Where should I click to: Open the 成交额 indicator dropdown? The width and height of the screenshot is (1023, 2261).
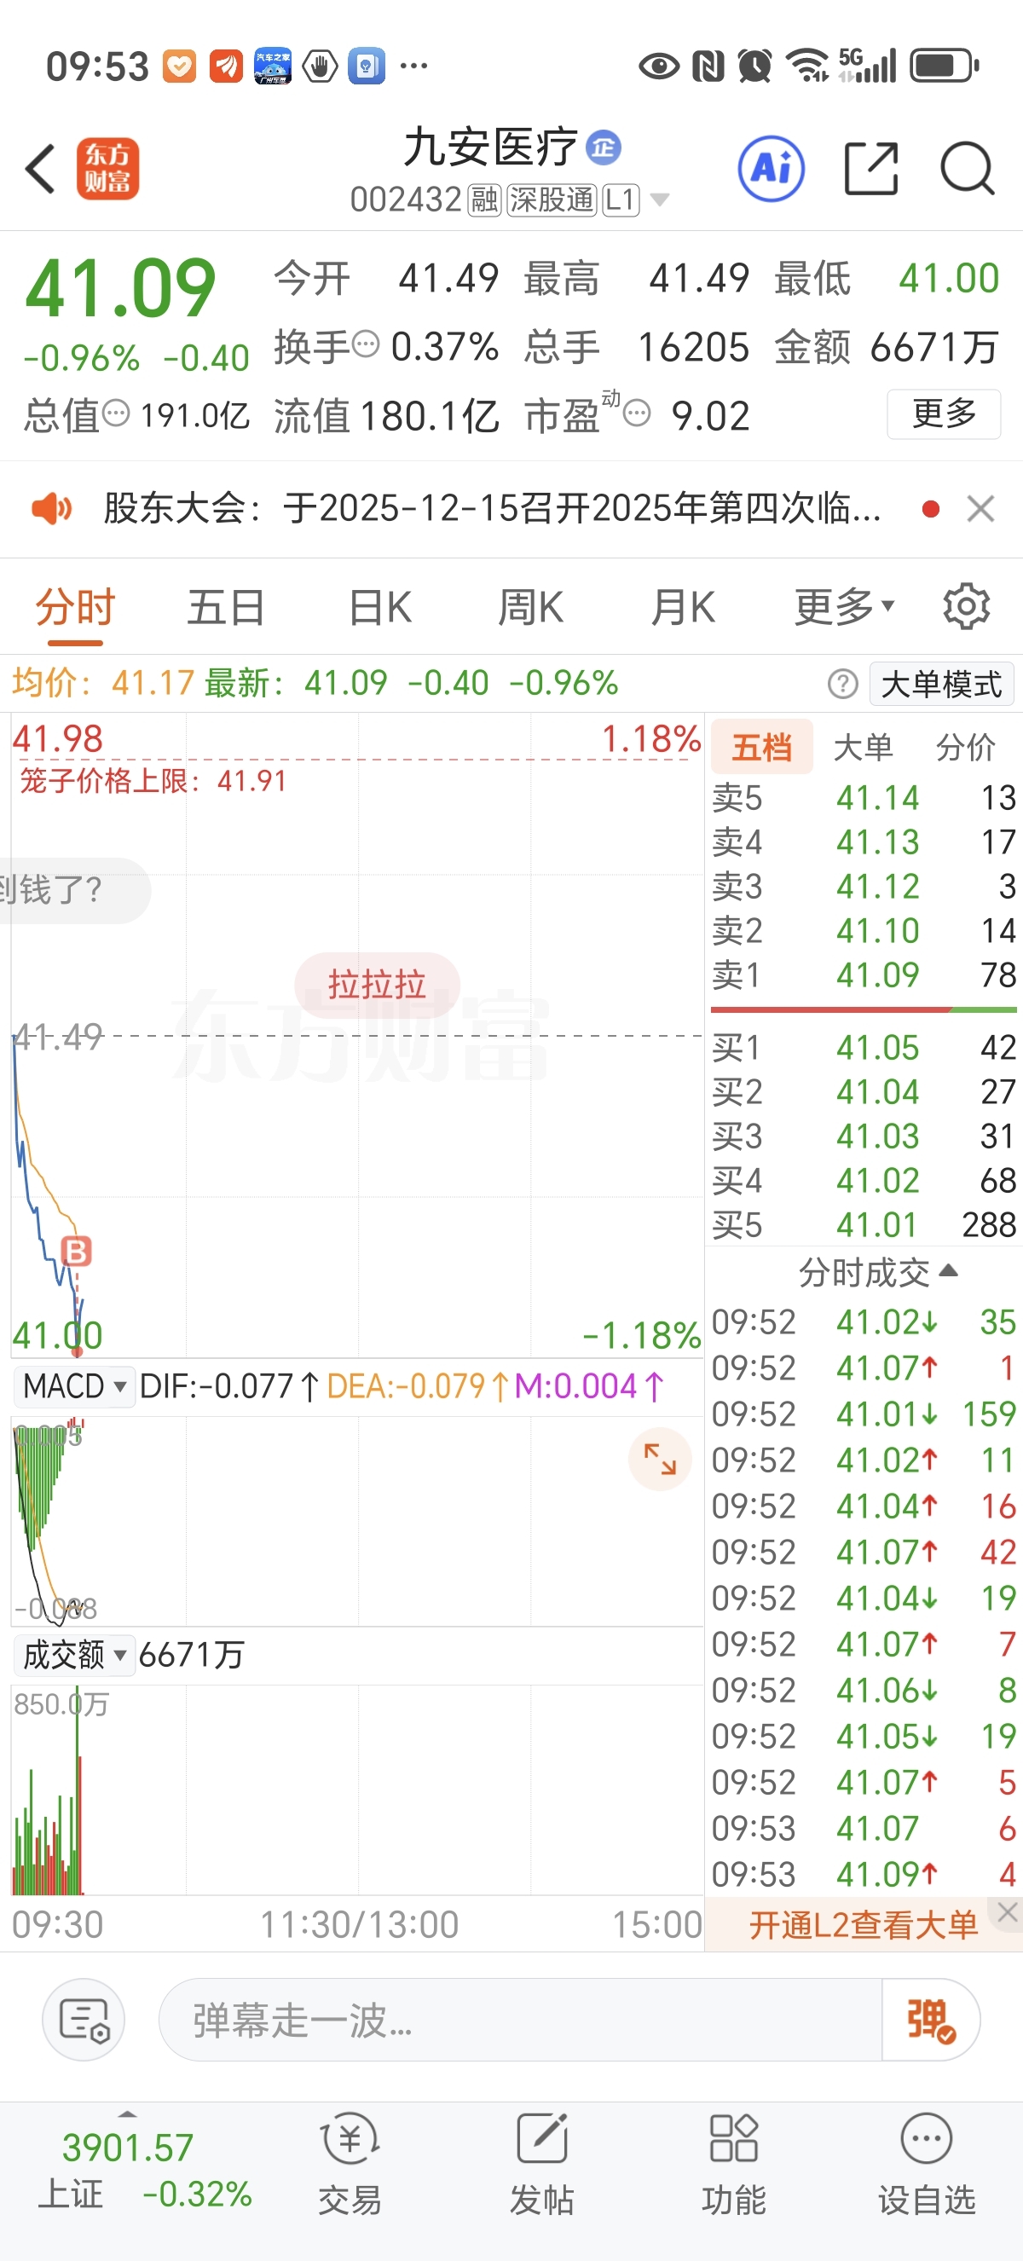[x=74, y=1655]
